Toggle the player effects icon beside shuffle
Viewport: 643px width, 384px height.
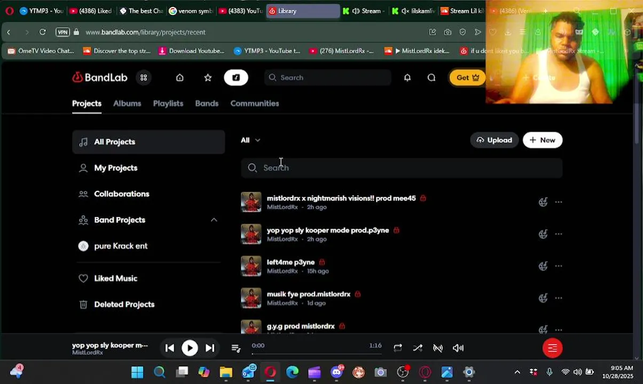(438, 348)
